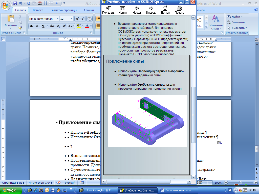259x194 pixels.
Task: Open the Ссылки ribbon tab
Action: point(89,10)
